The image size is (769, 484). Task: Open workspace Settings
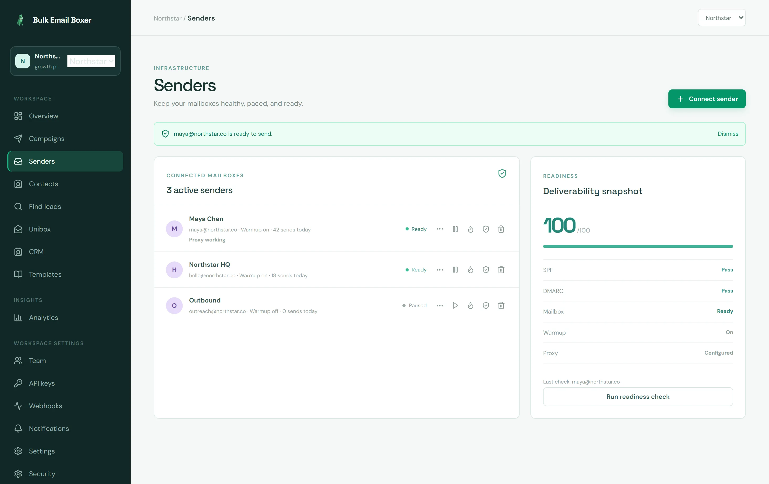pyautogui.click(x=65, y=451)
